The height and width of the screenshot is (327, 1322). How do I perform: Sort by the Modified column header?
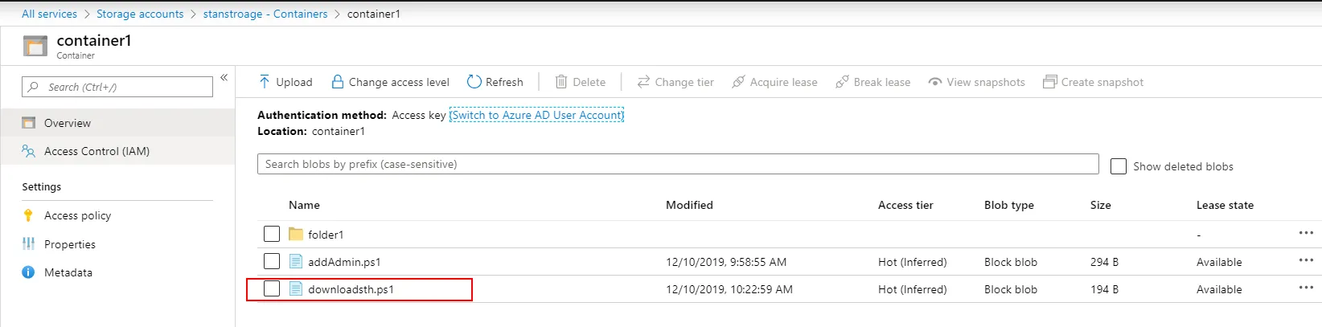[x=689, y=205]
